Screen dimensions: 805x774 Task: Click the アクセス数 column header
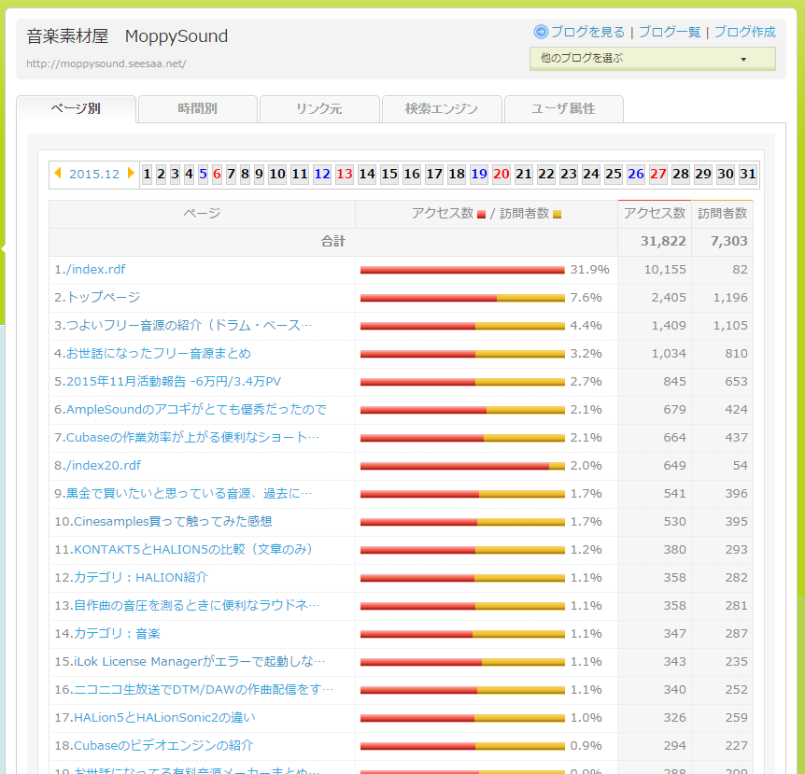(x=655, y=214)
